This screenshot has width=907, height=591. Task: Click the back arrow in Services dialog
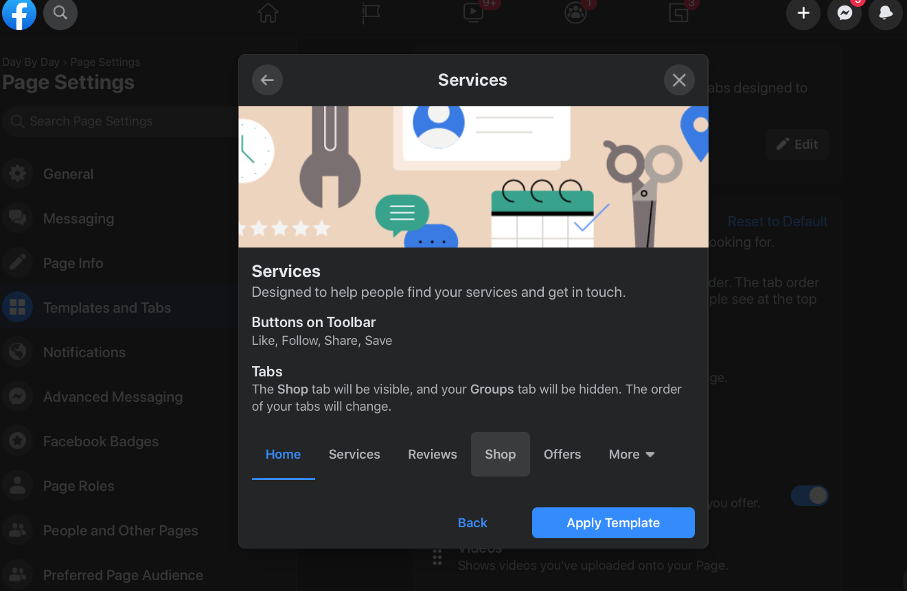267,80
